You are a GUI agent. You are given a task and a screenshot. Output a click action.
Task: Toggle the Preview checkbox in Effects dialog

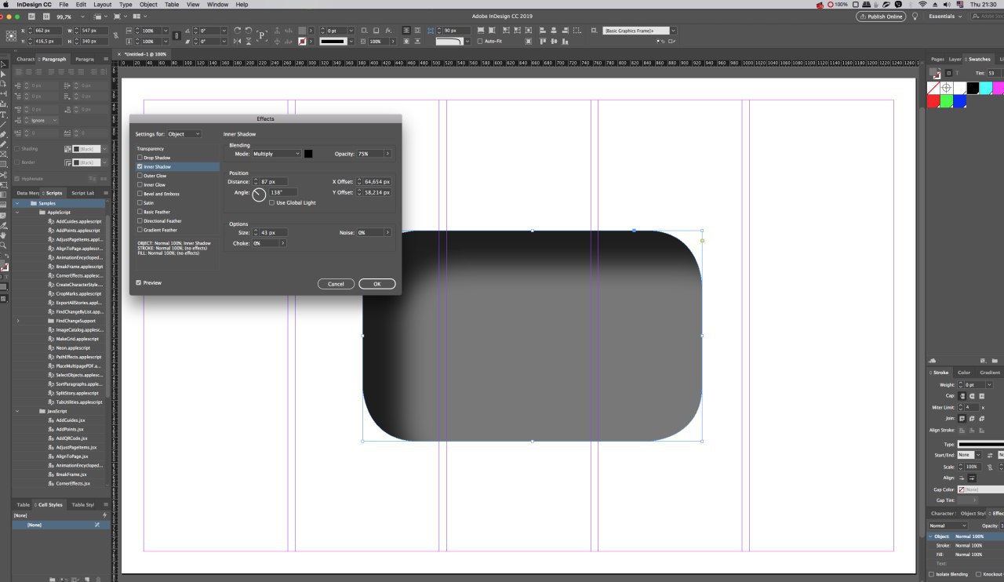[x=139, y=282]
